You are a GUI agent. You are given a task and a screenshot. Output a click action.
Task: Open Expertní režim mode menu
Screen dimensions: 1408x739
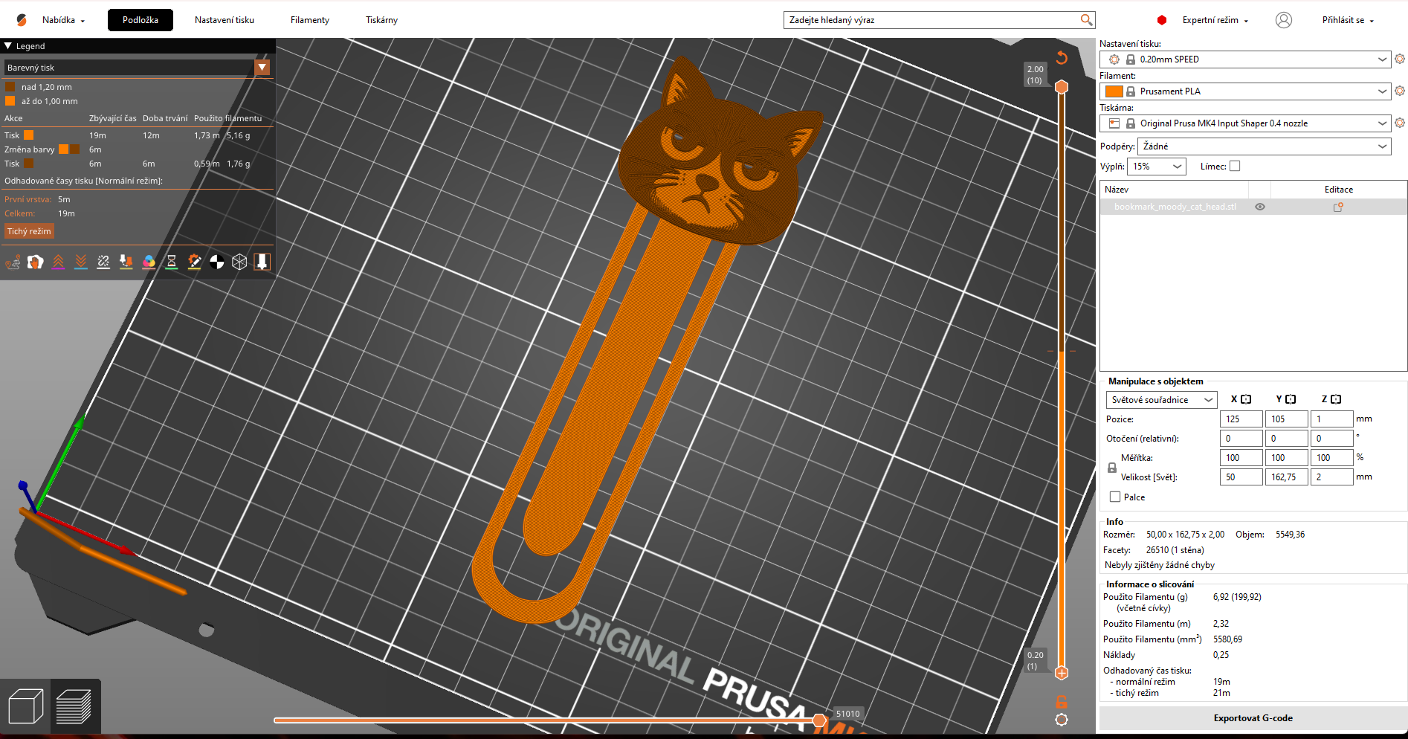click(1215, 20)
